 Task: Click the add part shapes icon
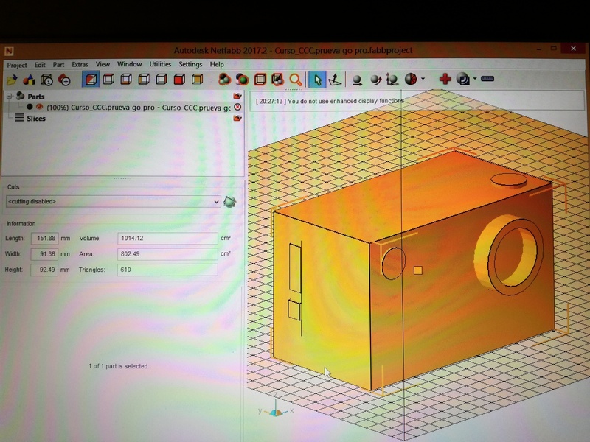click(29, 80)
